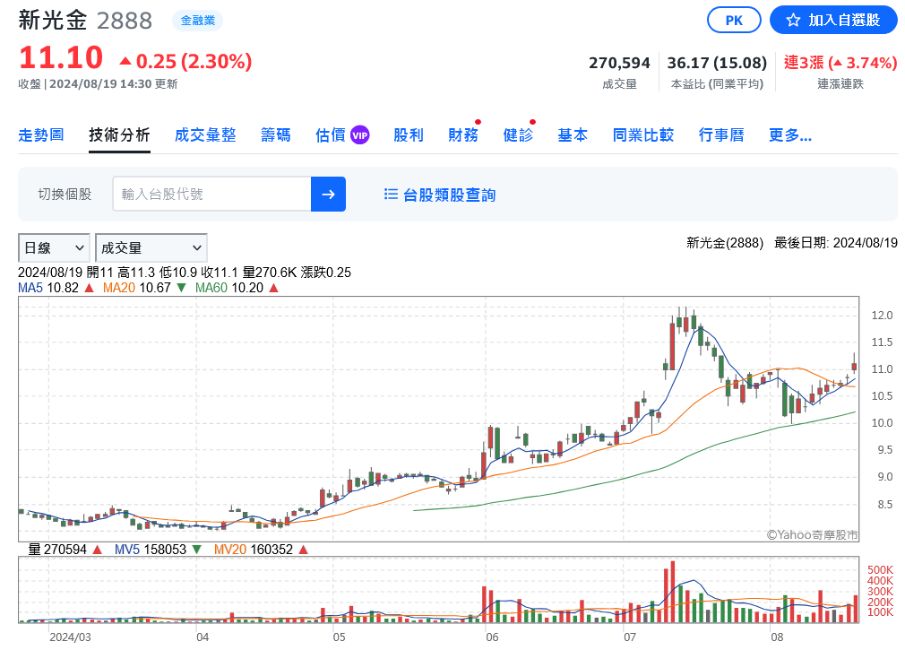Click the 收盤 2024/08/19 14:30 update time
Screen dimensions: 905x650
[x=98, y=83]
